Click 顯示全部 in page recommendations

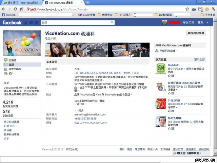point(199,59)
